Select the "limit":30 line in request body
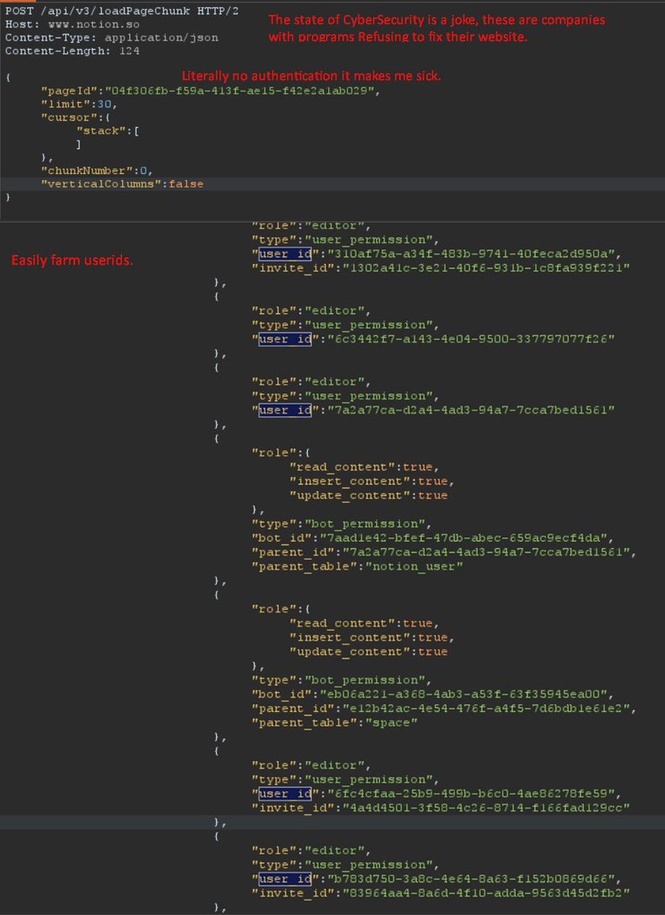The width and height of the screenshot is (665, 915). 79,104
